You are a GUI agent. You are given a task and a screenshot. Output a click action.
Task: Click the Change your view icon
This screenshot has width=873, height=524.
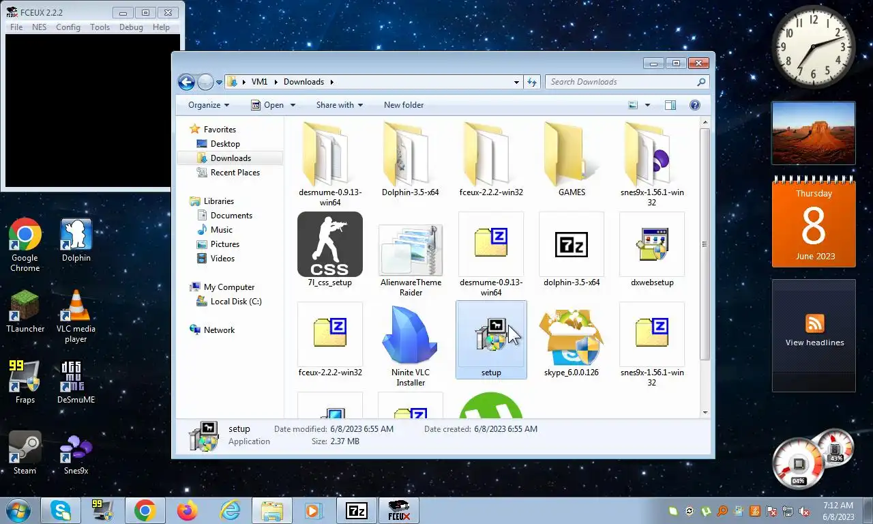[x=633, y=105]
